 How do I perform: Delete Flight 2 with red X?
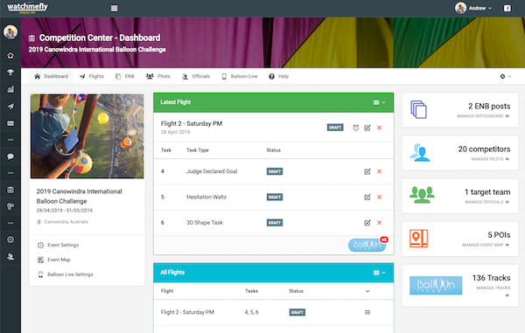[x=380, y=128]
